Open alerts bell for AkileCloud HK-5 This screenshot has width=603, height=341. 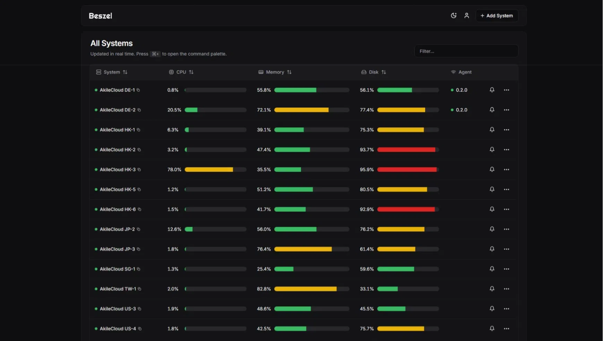492,190
